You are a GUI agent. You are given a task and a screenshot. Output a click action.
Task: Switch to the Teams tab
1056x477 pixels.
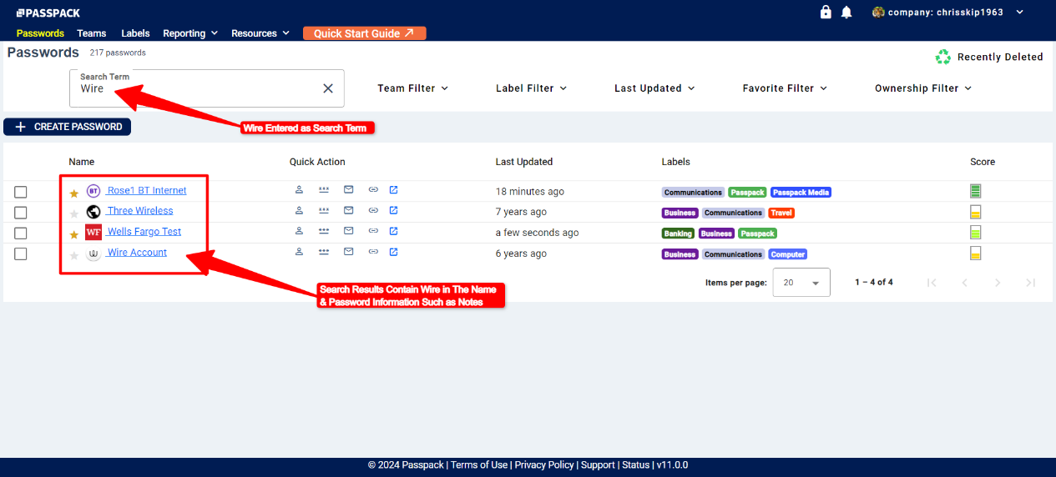click(92, 33)
